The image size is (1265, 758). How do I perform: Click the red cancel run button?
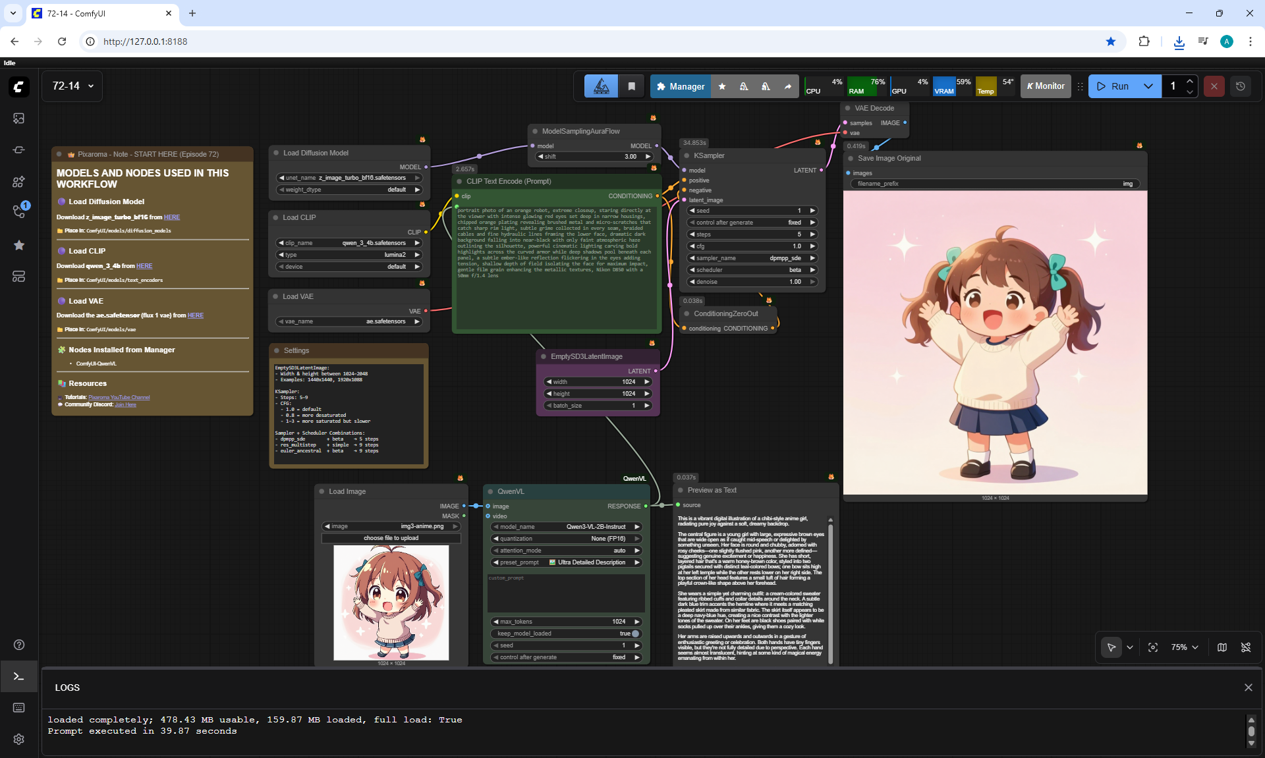tap(1214, 86)
